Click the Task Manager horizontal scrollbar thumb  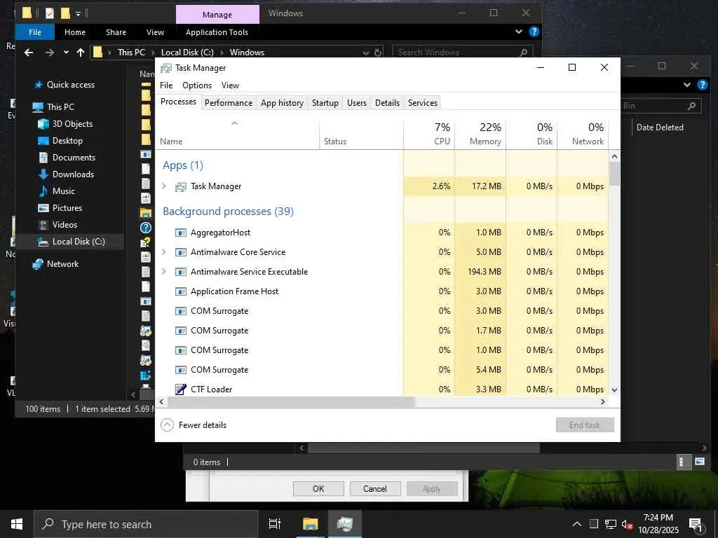click(291, 401)
